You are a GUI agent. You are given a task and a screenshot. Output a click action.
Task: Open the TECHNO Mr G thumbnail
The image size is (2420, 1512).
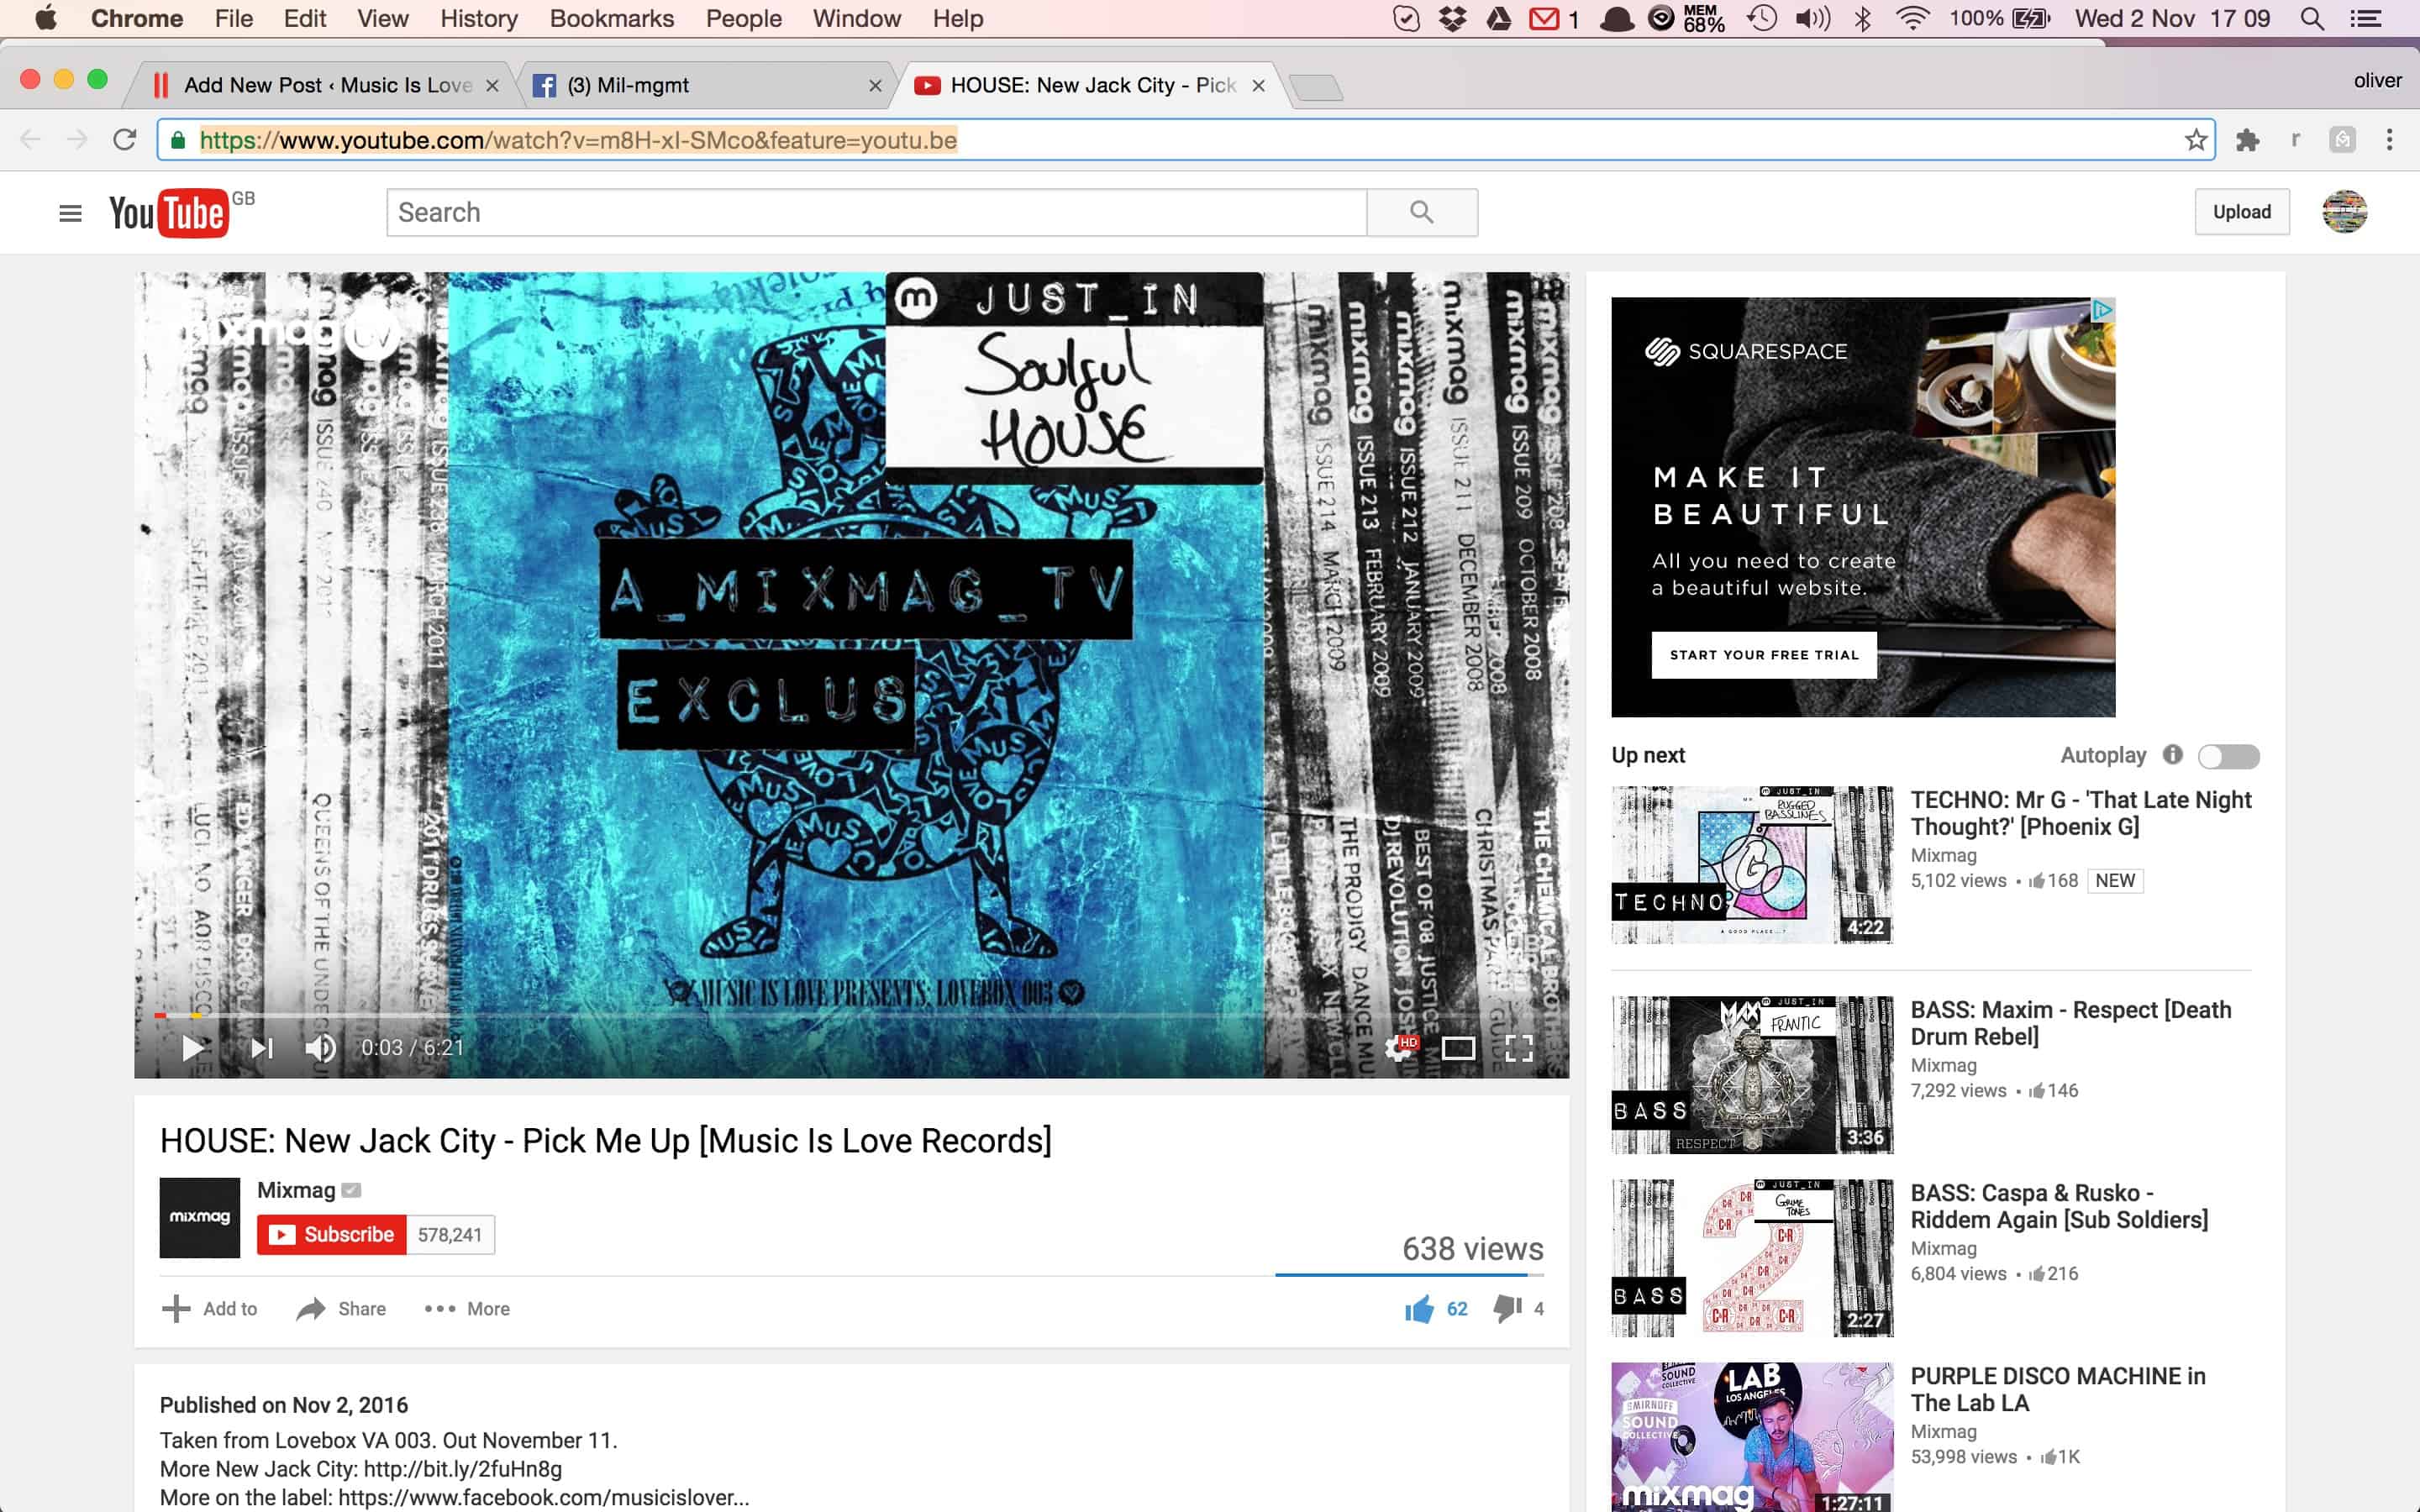pos(1752,865)
